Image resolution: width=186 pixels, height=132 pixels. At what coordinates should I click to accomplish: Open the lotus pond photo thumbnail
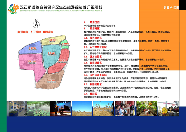click(38, 109)
